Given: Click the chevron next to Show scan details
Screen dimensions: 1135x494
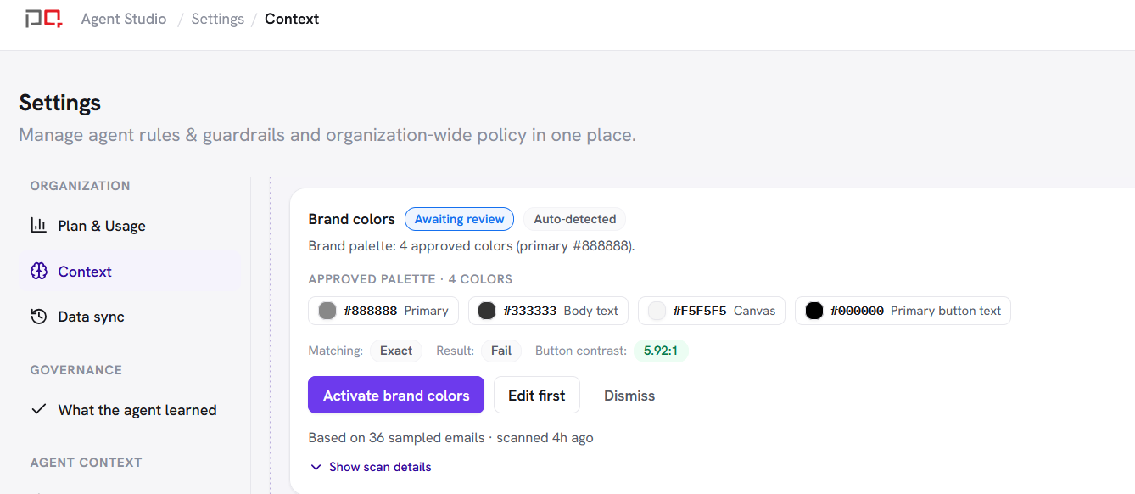Looking at the screenshot, I should point(316,467).
